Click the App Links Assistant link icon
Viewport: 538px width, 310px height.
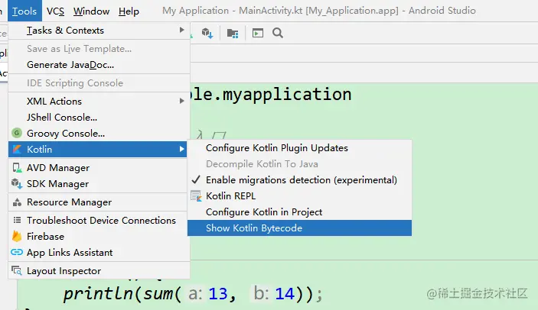point(17,252)
